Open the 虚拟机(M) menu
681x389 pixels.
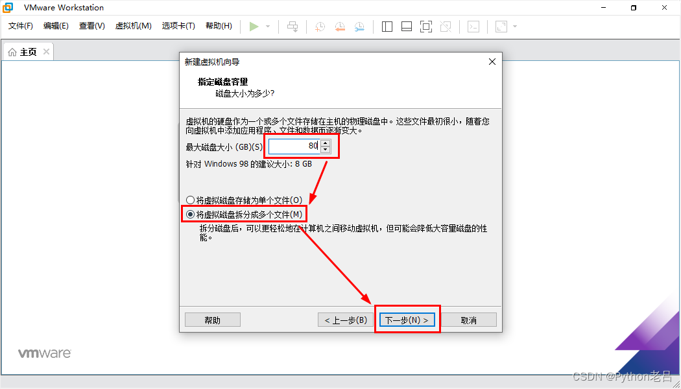[x=134, y=26]
